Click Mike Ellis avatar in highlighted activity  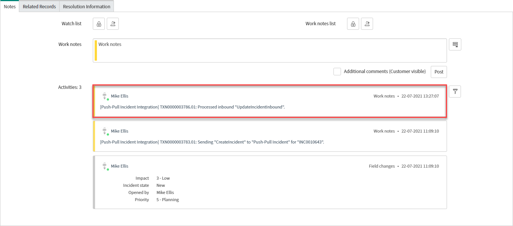[x=105, y=96]
